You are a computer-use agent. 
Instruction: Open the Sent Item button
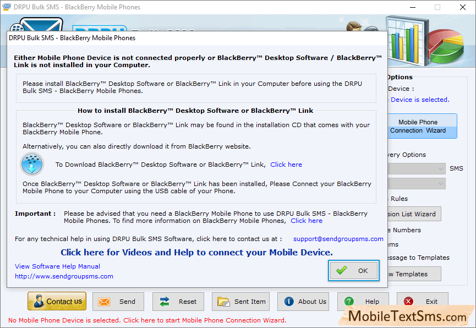pyautogui.click(x=240, y=302)
